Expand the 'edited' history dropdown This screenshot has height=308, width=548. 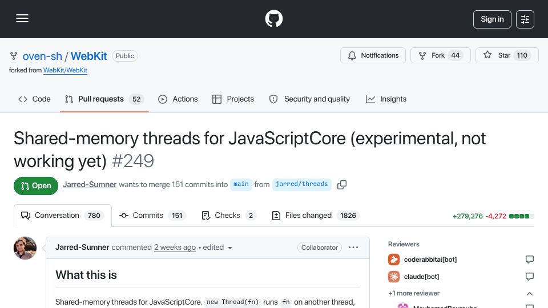pyautogui.click(x=217, y=248)
